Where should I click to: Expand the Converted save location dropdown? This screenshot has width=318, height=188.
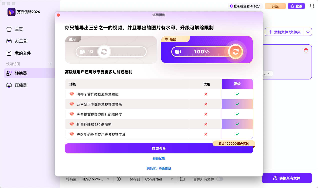(x=160, y=179)
